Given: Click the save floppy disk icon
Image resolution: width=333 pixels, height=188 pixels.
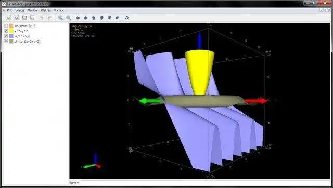Looking at the screenshot, I should [32, 18].
